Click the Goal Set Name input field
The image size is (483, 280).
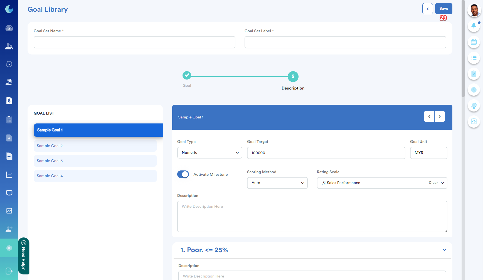(x=134, y=42)
